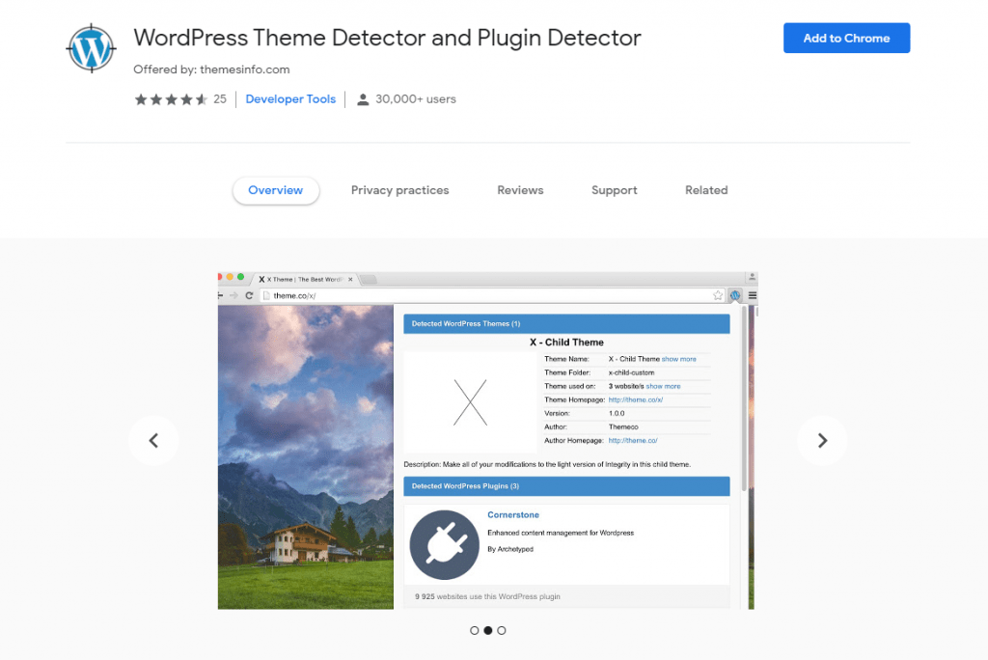Show next screenshot with right arrow
This screenshot has width=988, height=660.
822,440
